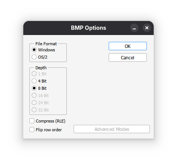Minimize the BMP Options dialog

(x=134, y=28)
